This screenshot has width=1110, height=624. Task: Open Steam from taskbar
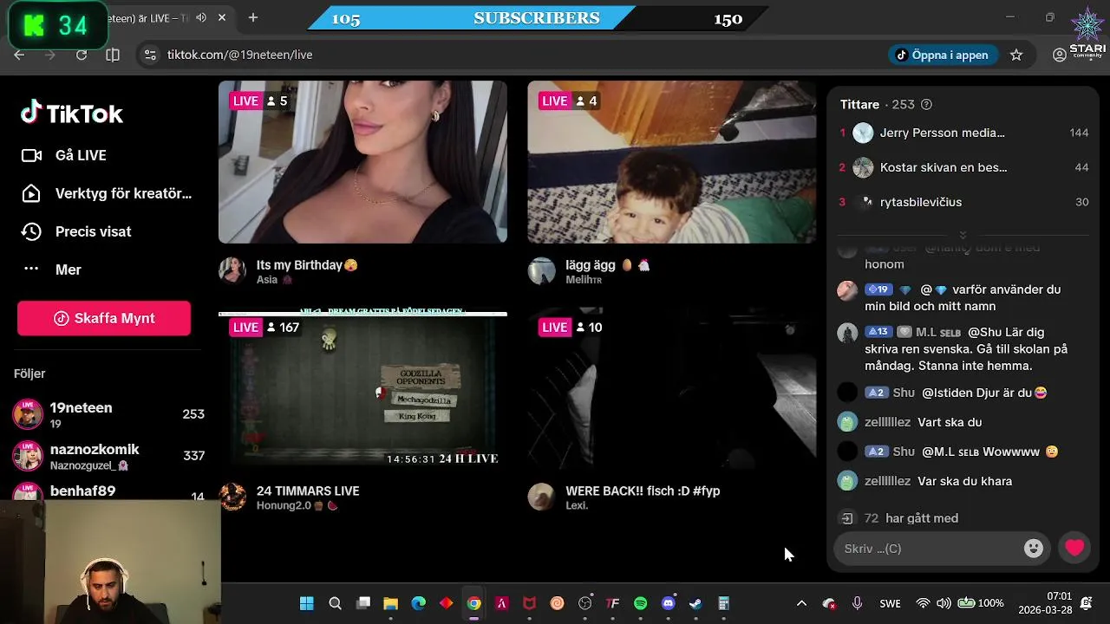point(695,603)
